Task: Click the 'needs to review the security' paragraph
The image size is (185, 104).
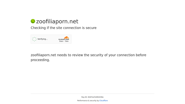Action: pos(89,57)
